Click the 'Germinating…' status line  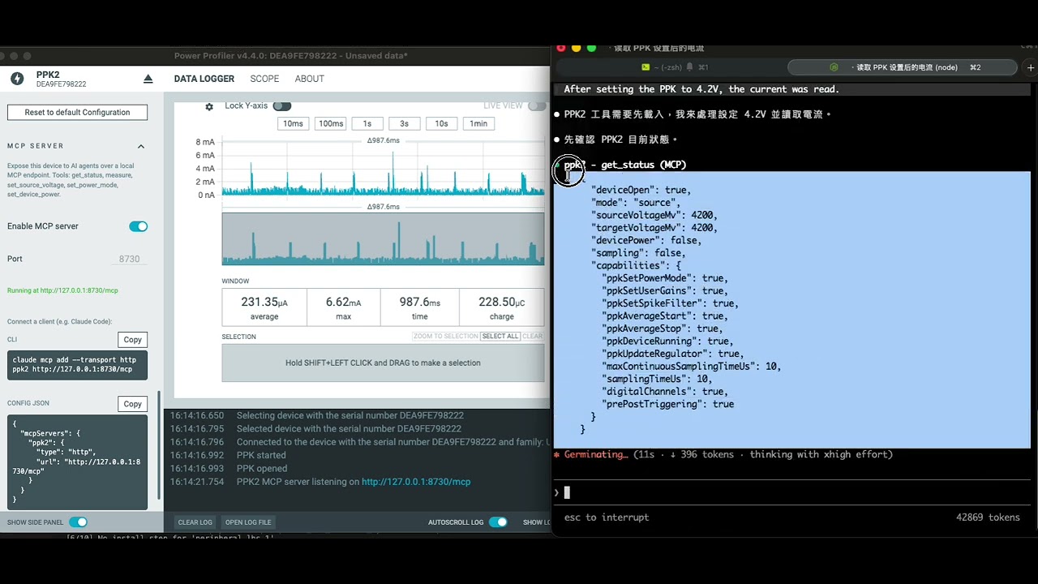(723, 454)
